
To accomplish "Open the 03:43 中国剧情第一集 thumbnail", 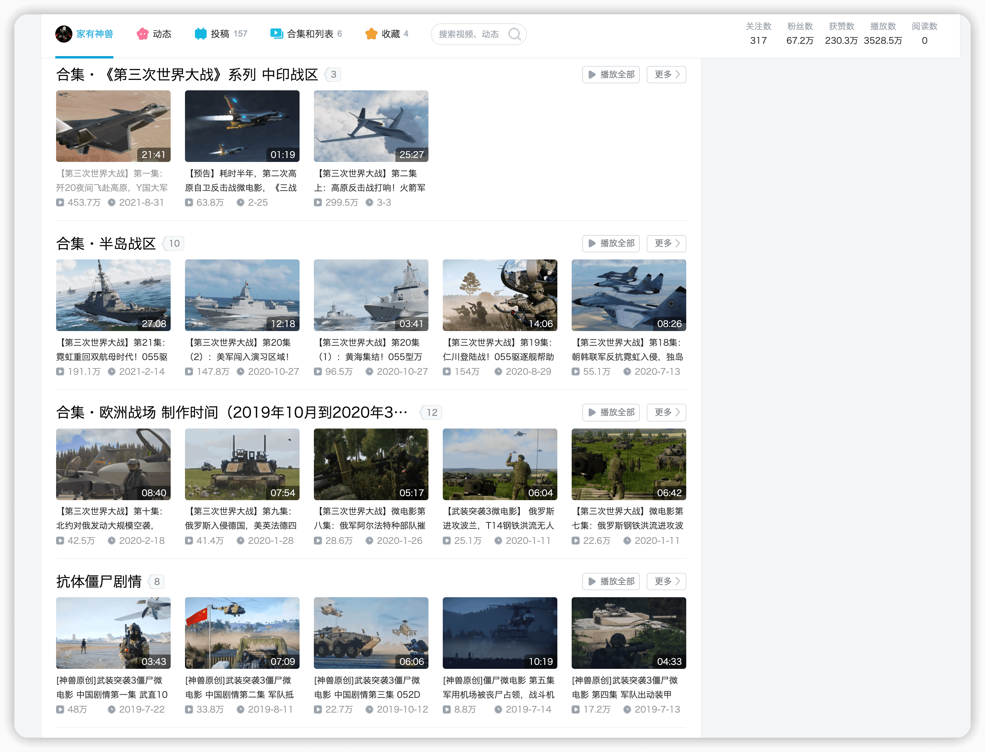I will coord(113,633).
